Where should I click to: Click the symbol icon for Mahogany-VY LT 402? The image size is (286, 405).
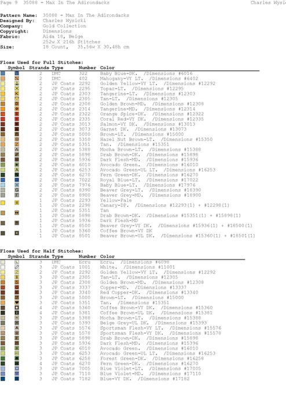[17, 78]
